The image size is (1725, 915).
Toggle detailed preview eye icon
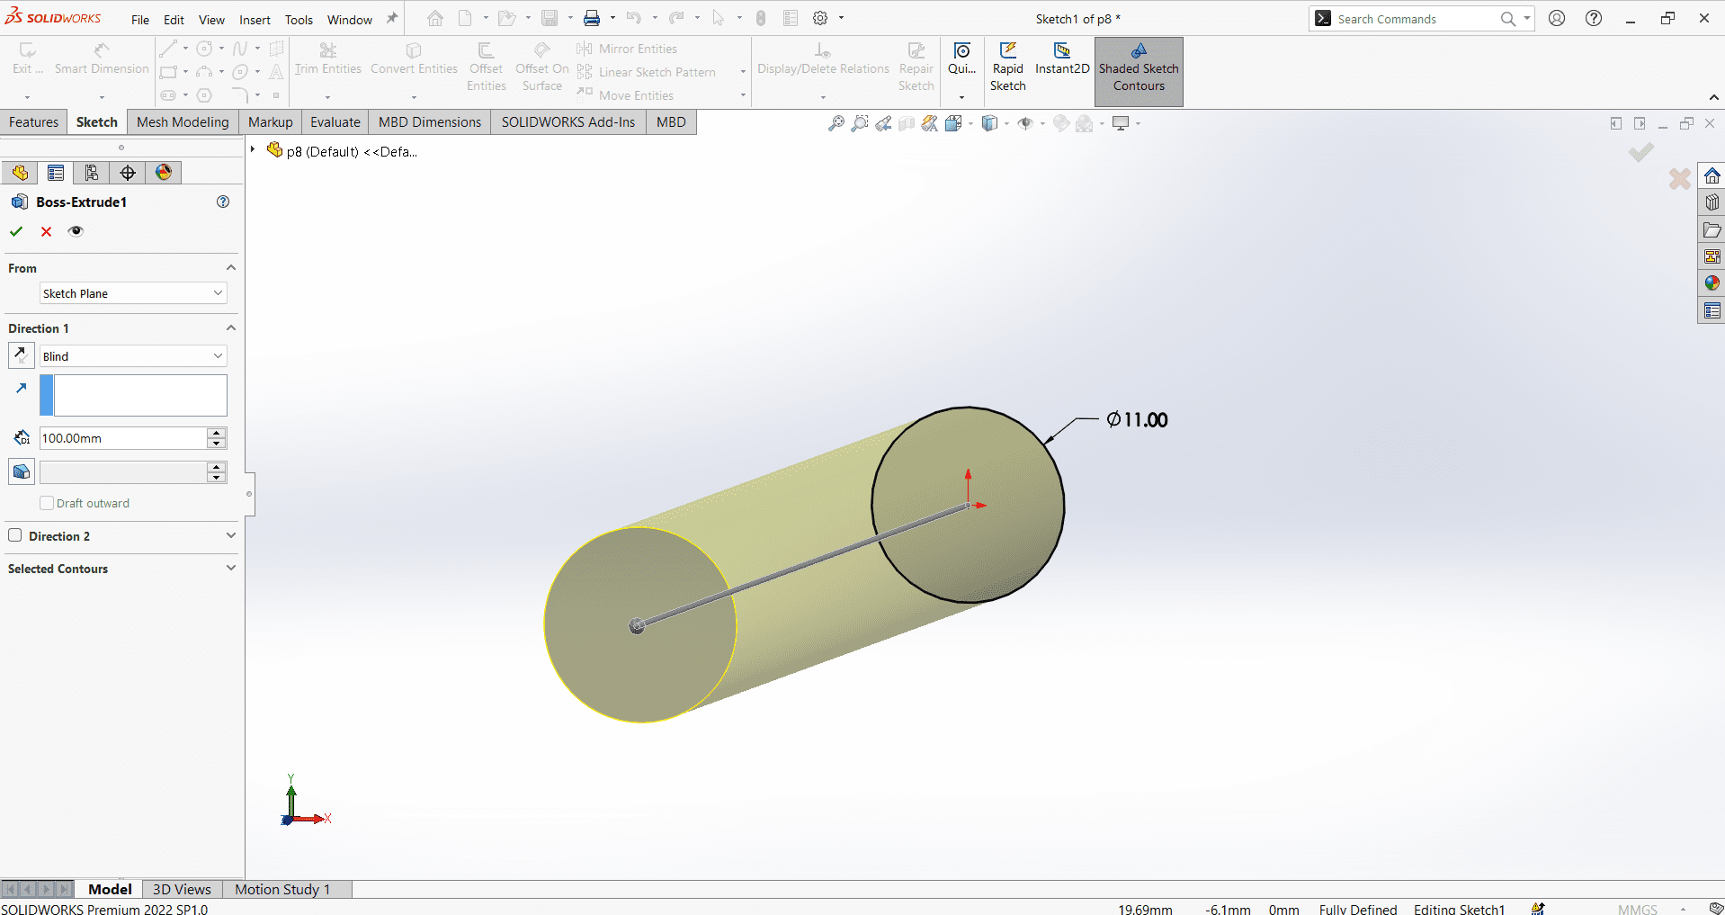click(76, 231)
